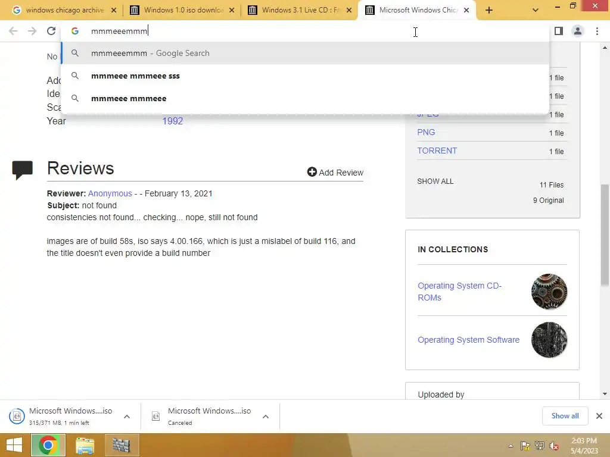This screenshot has height=457, width=610.
Task: Choose 'mmmeeemmm - Google Search' suggestion
Action: [x=305, y=53]
